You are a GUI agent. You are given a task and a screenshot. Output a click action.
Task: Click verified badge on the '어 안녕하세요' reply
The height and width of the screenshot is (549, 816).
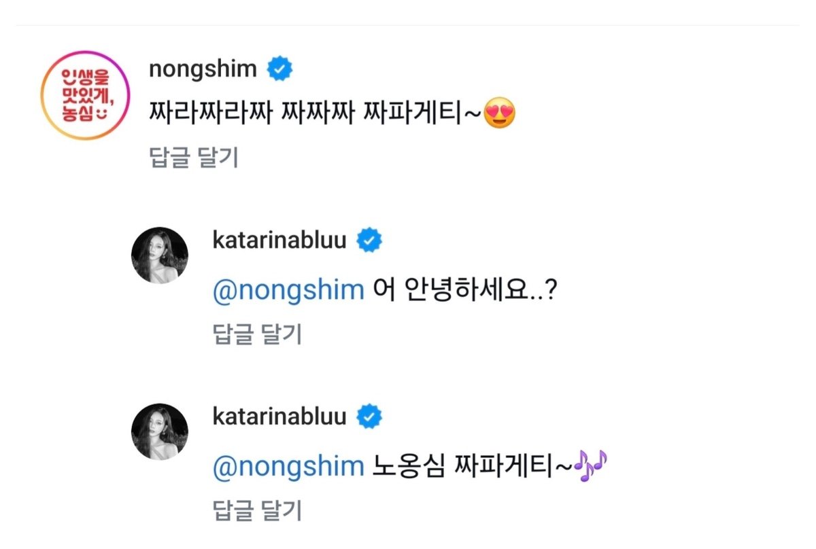coord(370,240)
